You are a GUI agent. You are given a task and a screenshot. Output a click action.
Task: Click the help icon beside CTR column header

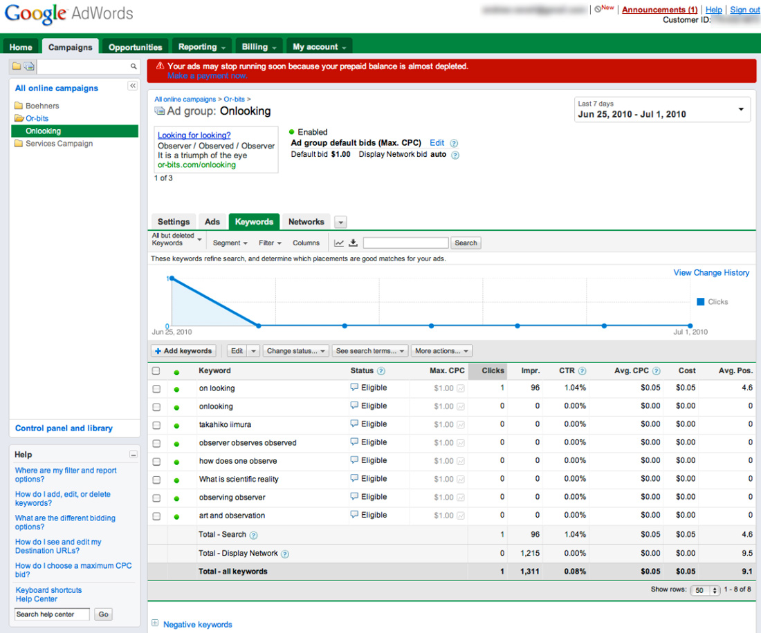pos(582,371)
